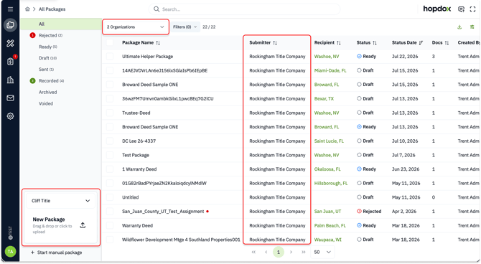Go to first page arrow
Screen dimensions: 481x264
(253, 252)
